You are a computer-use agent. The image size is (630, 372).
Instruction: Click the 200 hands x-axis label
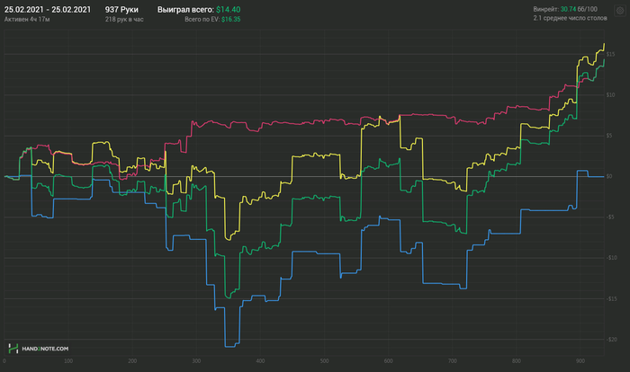[x=132, y=361]
